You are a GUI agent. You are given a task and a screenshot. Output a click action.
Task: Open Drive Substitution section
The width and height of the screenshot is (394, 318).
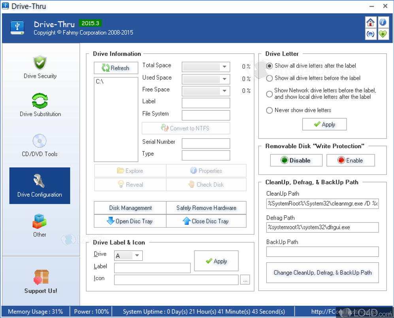click(40, 105)
